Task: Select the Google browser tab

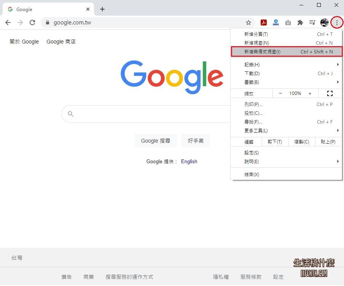Action: (48, 9)
